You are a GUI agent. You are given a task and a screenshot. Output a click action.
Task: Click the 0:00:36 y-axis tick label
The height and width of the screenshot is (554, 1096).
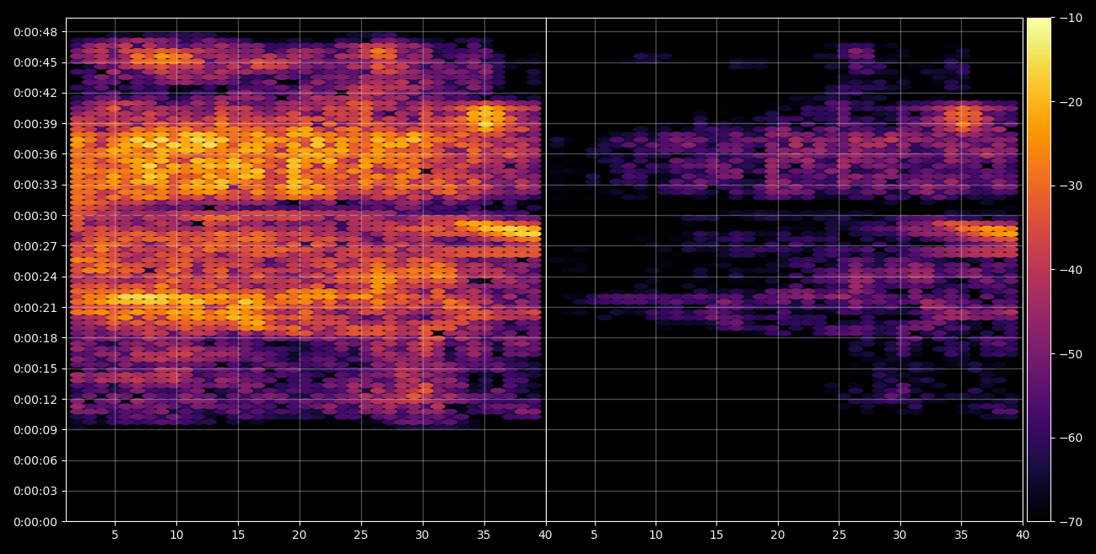(35, 154)
